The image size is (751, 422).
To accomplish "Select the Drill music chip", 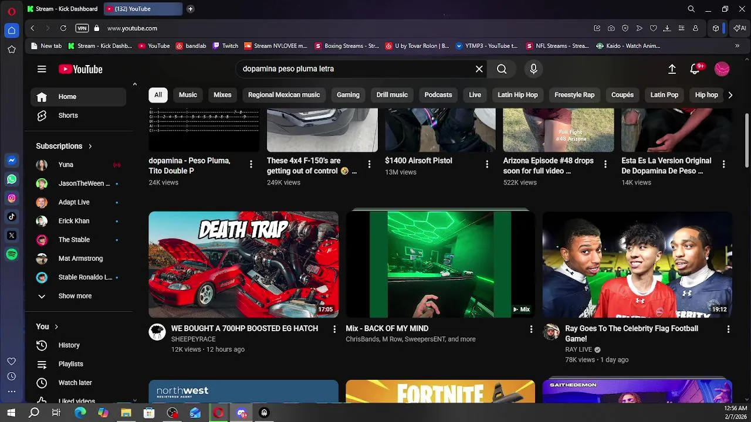I will [x=392, y=95].
